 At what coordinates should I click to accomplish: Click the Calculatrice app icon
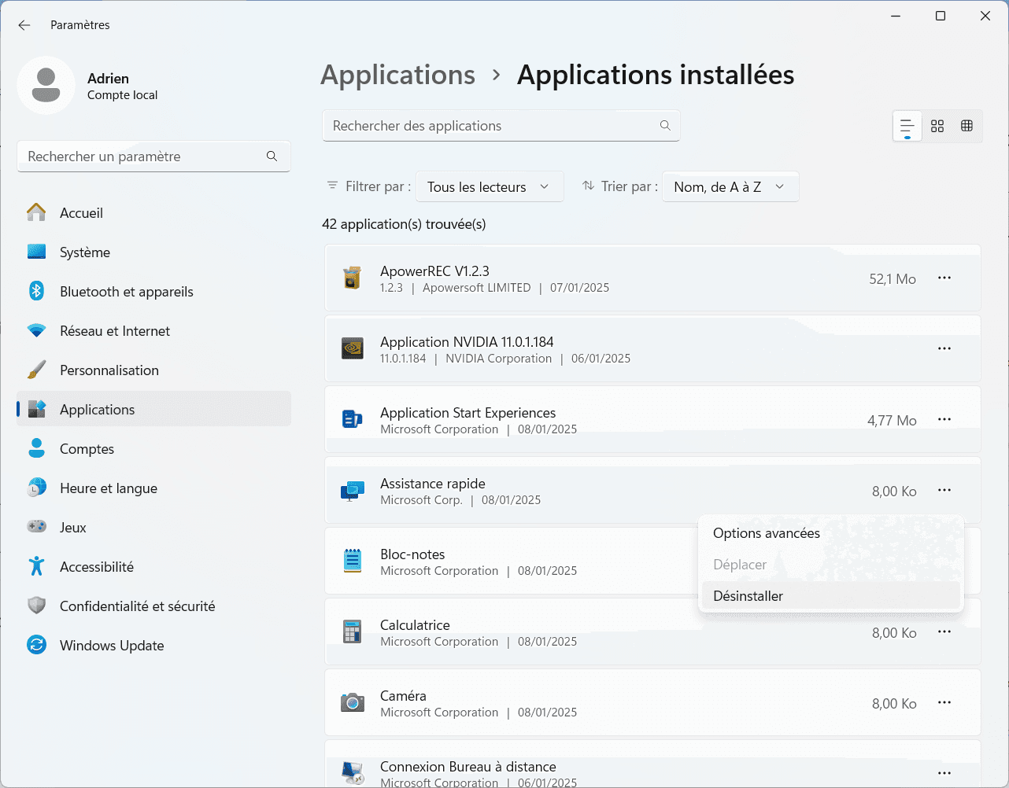(352, 632)
